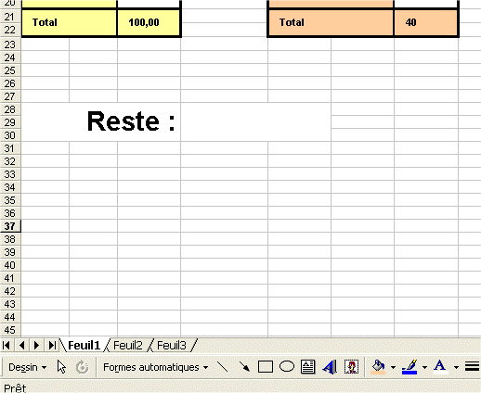Select row 37 header
This screenshot has height=393, width=481.
pos(10,226)
